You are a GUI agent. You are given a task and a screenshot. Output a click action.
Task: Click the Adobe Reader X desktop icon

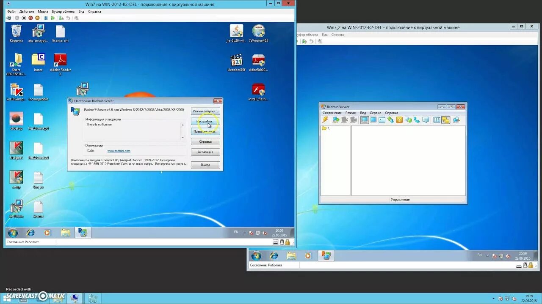(x=60, y=64)
